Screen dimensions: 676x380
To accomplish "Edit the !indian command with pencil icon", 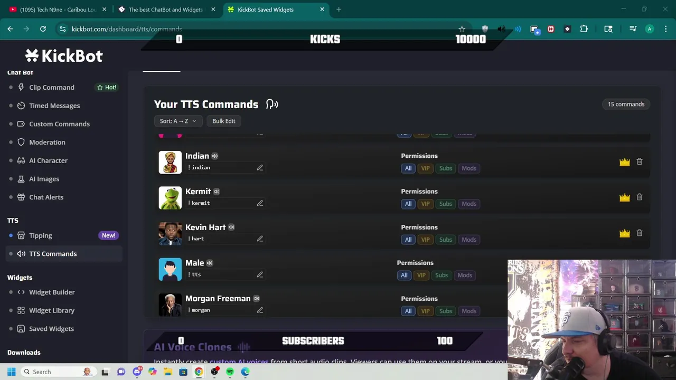I will pos(260,167).
